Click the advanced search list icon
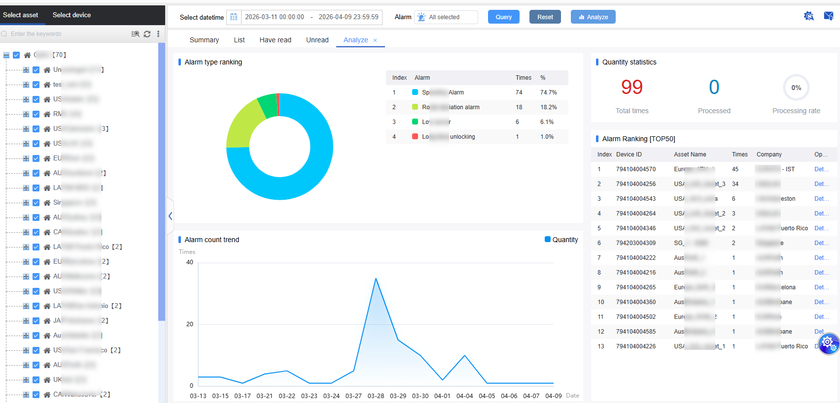This screenshot has width=840, height=403. tap(135, 34)
